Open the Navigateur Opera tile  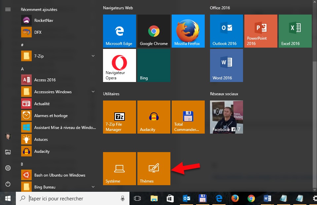[119, 65]
